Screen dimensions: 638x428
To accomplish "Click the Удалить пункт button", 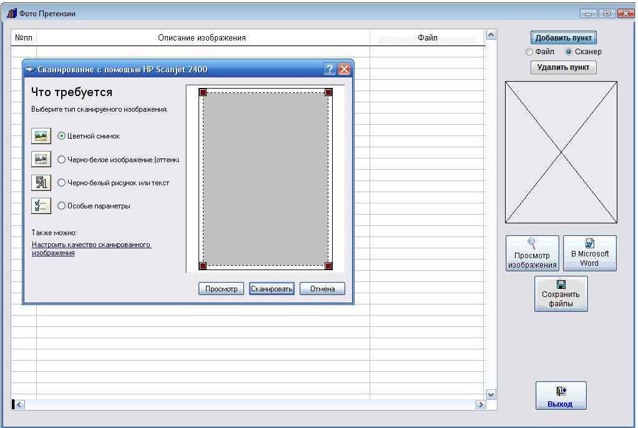I will point(564,67).
